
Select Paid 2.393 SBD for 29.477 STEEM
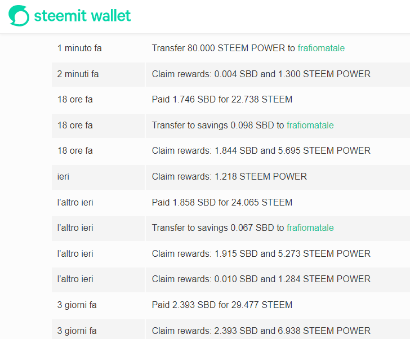pos(222,305)
